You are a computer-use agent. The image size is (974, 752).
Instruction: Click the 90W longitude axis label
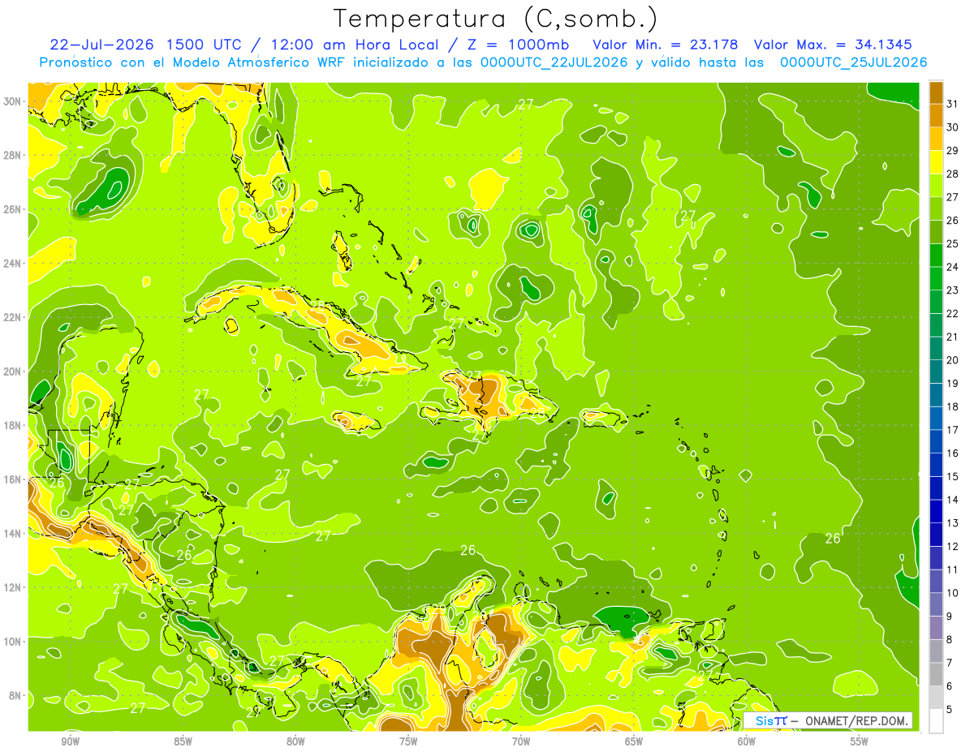point(70,741)
